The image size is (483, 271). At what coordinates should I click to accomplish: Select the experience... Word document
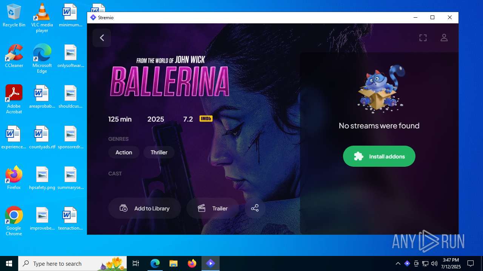click(x=14, y=137)
